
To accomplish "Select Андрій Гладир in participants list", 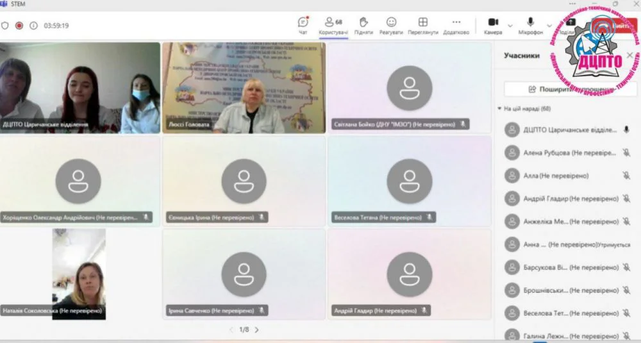I will [568, 199].
